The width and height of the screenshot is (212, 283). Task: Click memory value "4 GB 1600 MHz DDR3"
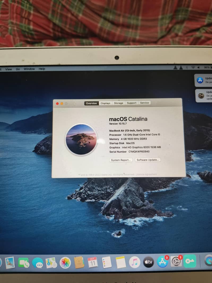(134, 139)
